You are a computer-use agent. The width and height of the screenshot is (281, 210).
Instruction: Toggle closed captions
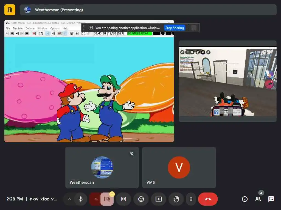click(x=123, y=199)
